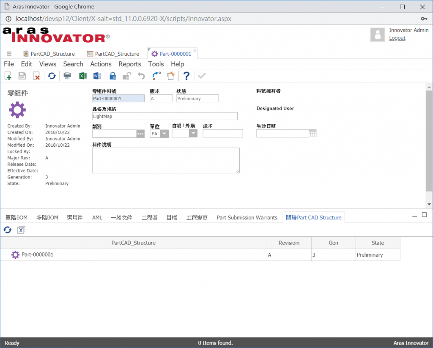
Task: Click the Unlock item toolbar icon
Action: click(127, 76)
